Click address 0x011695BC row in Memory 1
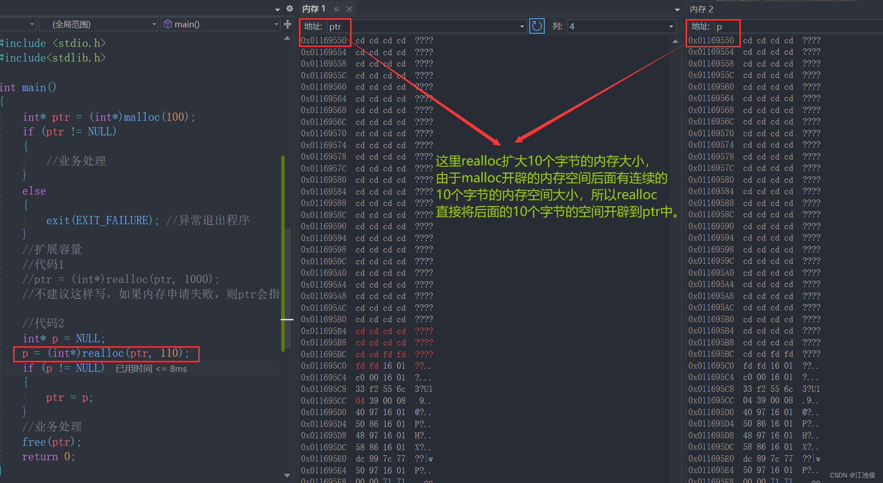This screenshot has width=883, height=483. 367,355
